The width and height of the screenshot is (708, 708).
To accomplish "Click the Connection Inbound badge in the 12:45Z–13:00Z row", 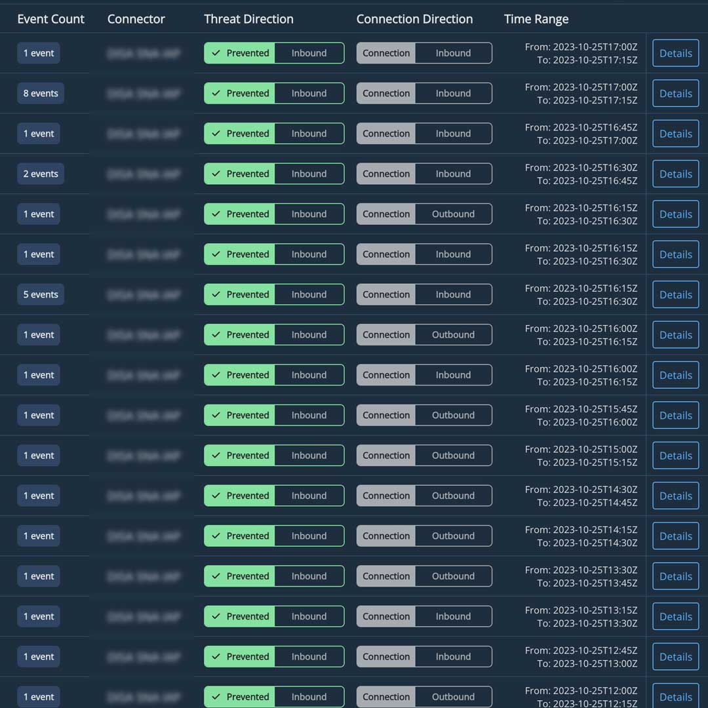I will pos(424,657).
